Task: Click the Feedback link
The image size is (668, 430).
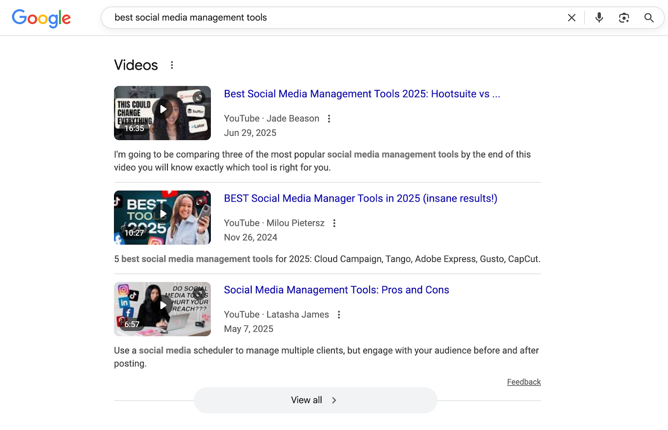Action: [x=524, y=382]
